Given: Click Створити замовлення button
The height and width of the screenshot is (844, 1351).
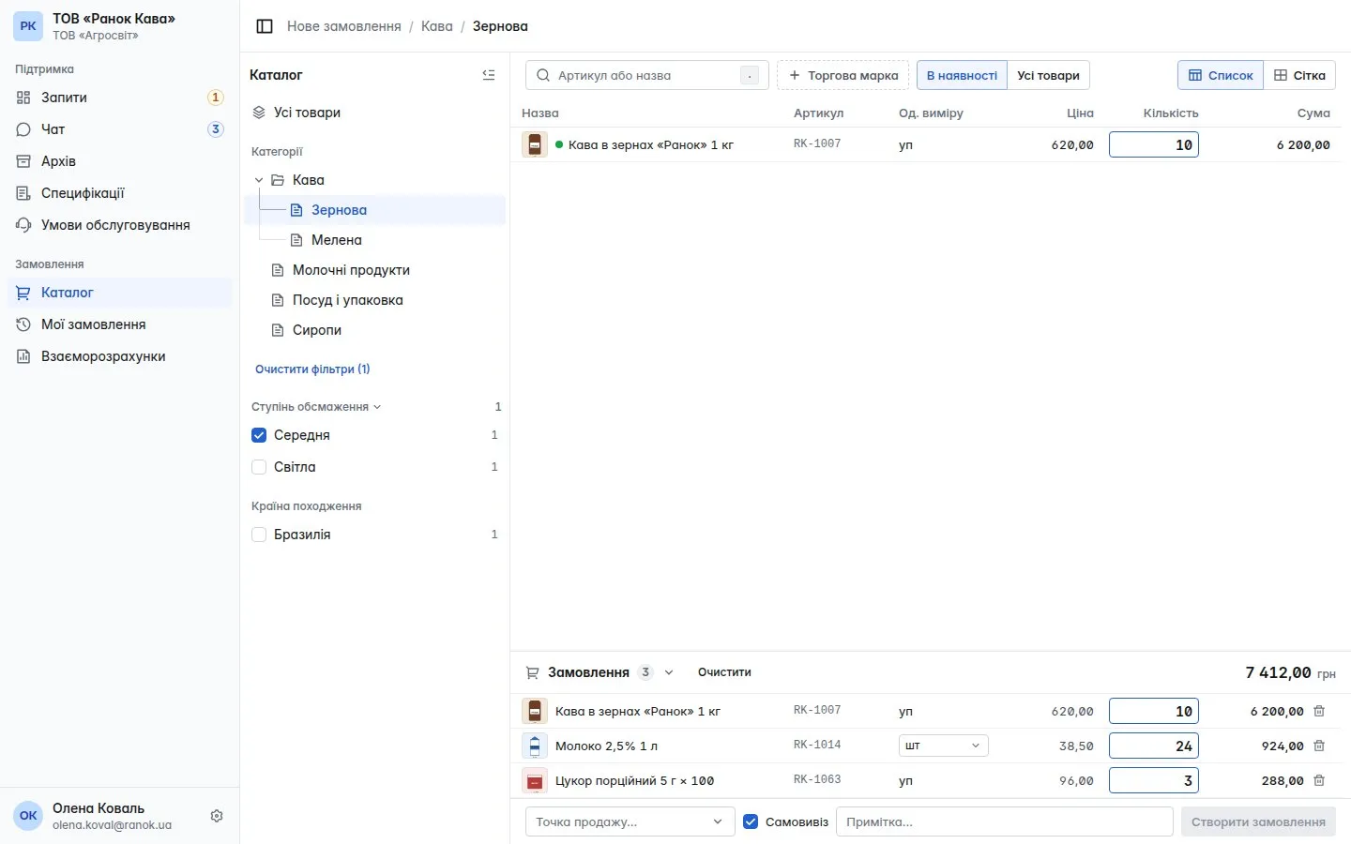Looking at the screenshot, I should tap(1258, 821).
